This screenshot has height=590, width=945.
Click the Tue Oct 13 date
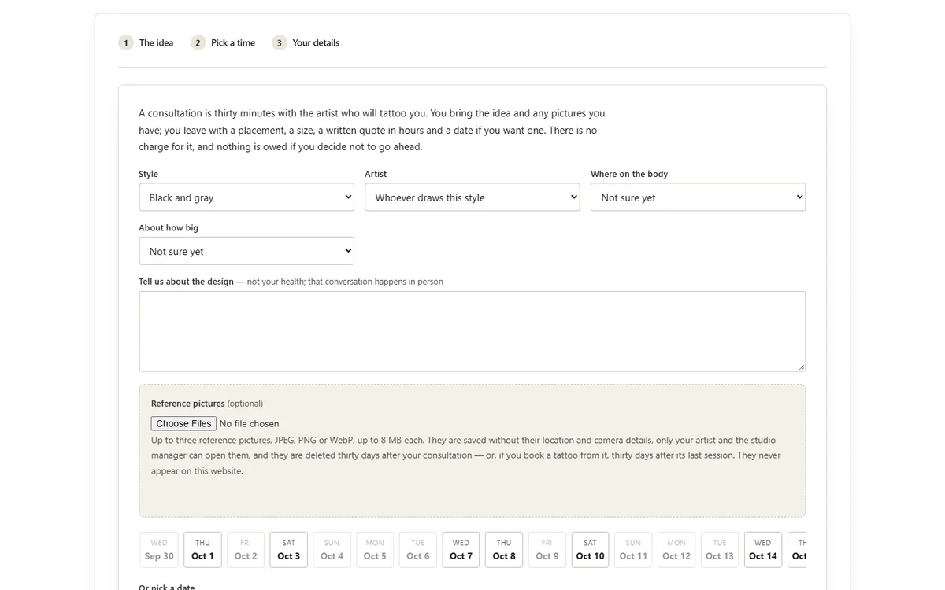coord(720,550)
